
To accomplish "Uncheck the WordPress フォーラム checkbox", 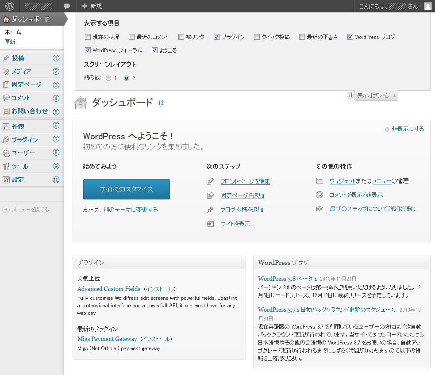I will (88, 50).
